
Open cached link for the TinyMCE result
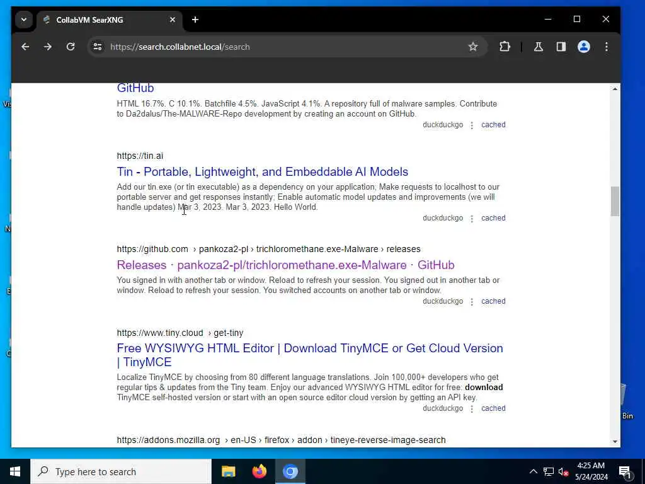[x=493, y=408]
